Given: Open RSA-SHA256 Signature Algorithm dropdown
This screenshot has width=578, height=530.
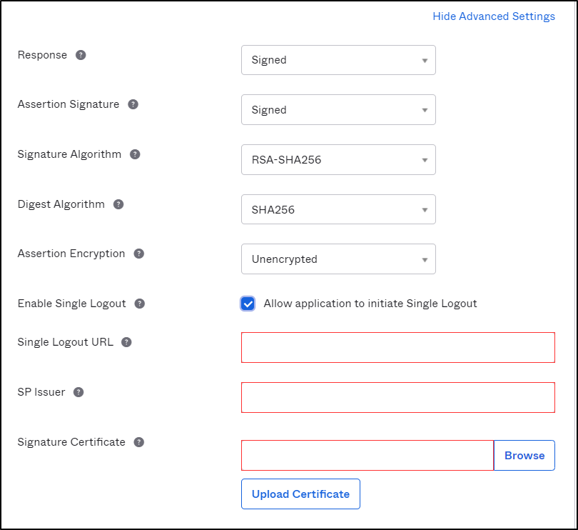Looking at the screenshot, I should pyautogui.click(x=338, y=160).
